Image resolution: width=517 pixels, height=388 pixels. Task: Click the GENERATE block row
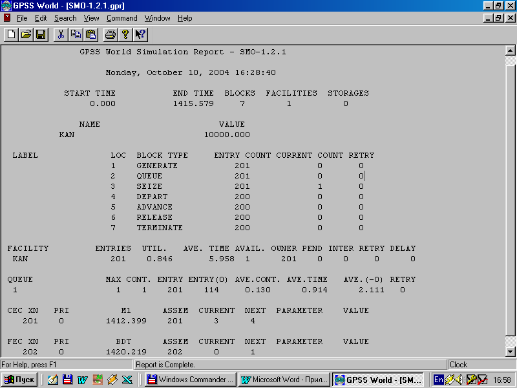pyautogui.click(x=237, y=166)
